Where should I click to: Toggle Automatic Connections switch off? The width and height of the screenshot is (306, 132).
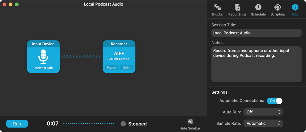click(x=274, y=101)
